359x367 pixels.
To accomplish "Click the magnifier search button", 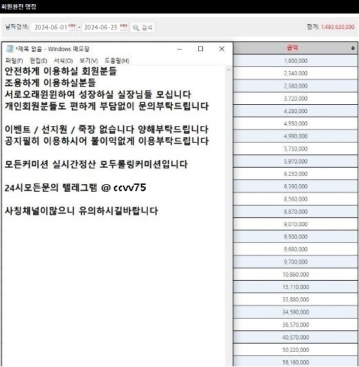I will click(x=142, y=28).
